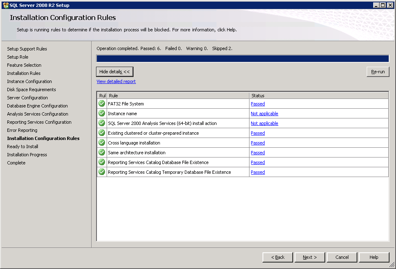
Task: Open Passed status for Catalog Temporary Database File Existence
Action: pos(258,172)
